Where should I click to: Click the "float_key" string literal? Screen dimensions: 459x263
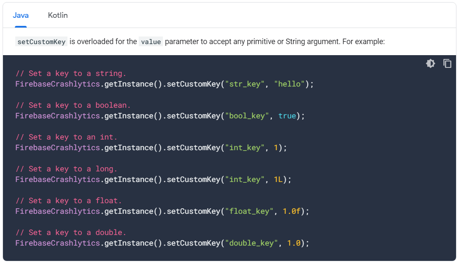click(249, 211)
